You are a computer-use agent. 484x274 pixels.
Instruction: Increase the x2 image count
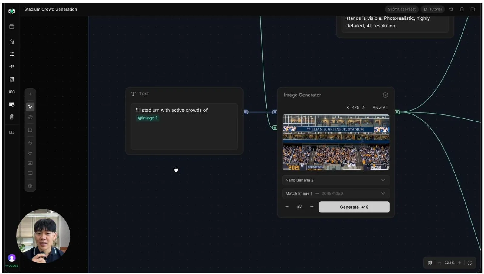(312, 207)
